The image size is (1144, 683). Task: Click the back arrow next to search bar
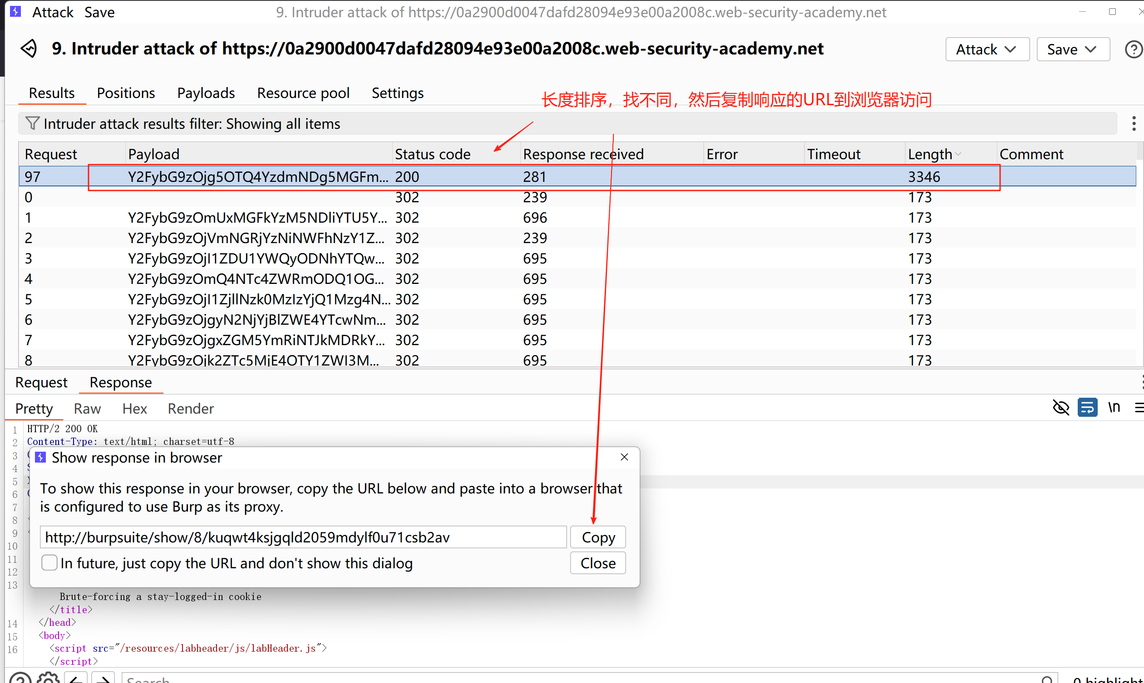tap(76, 679)
